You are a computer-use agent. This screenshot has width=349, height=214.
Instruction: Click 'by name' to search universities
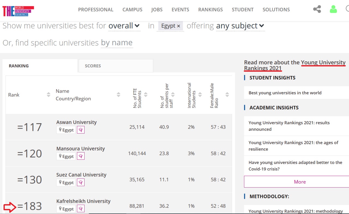tap(117, 43)
